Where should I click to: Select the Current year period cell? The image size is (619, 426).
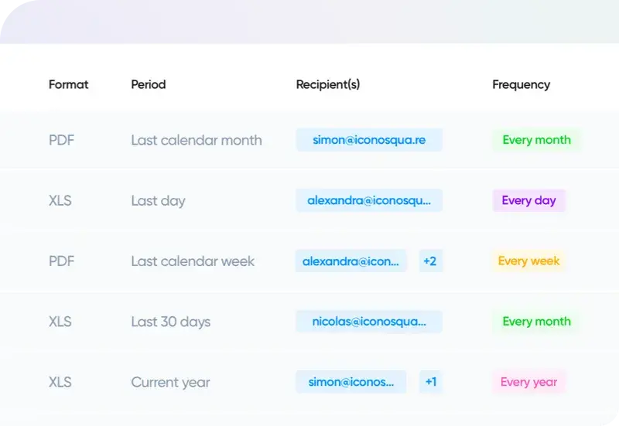[x=170, y=382]
